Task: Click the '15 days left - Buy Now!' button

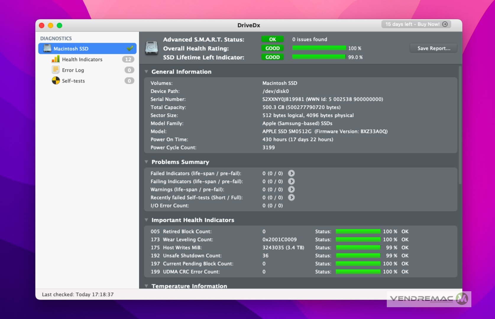Action: [416, 24]
